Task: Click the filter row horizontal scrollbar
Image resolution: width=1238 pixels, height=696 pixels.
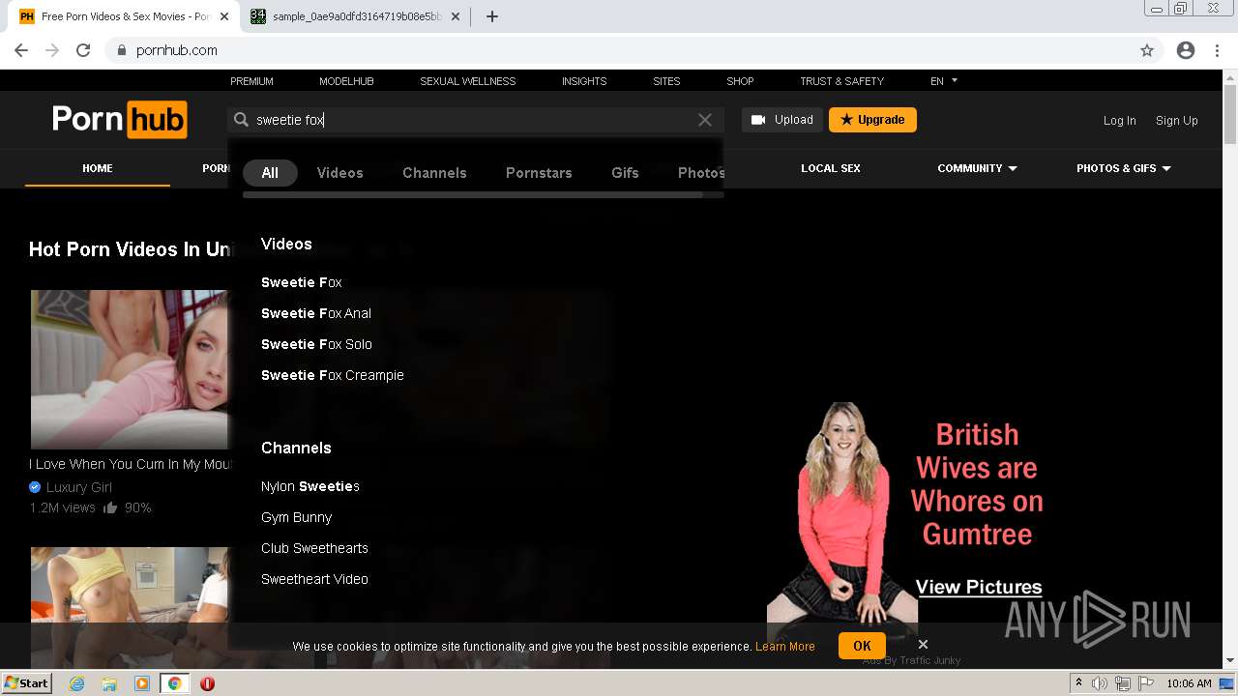Action: (x=473, y=194)
